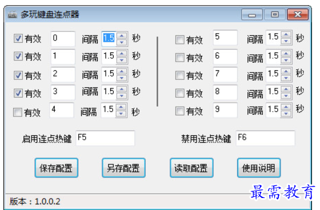Decrease interval for key 7 with down arrow
320x210 pixels.
286,78
